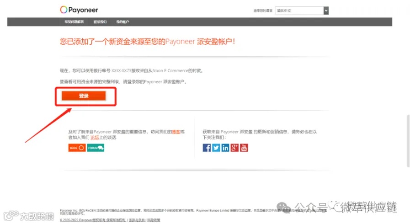410x224 pixels.
Task: Open 我的帐户 in the navigation bar
Action: pos(122,22)
